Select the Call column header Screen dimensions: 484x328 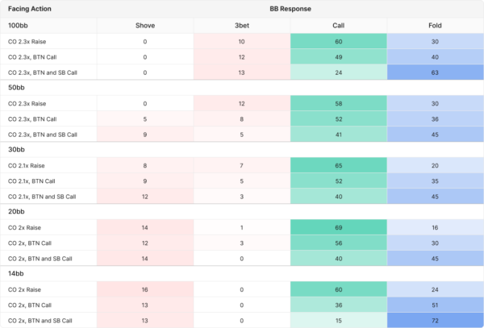coord(339,25)
